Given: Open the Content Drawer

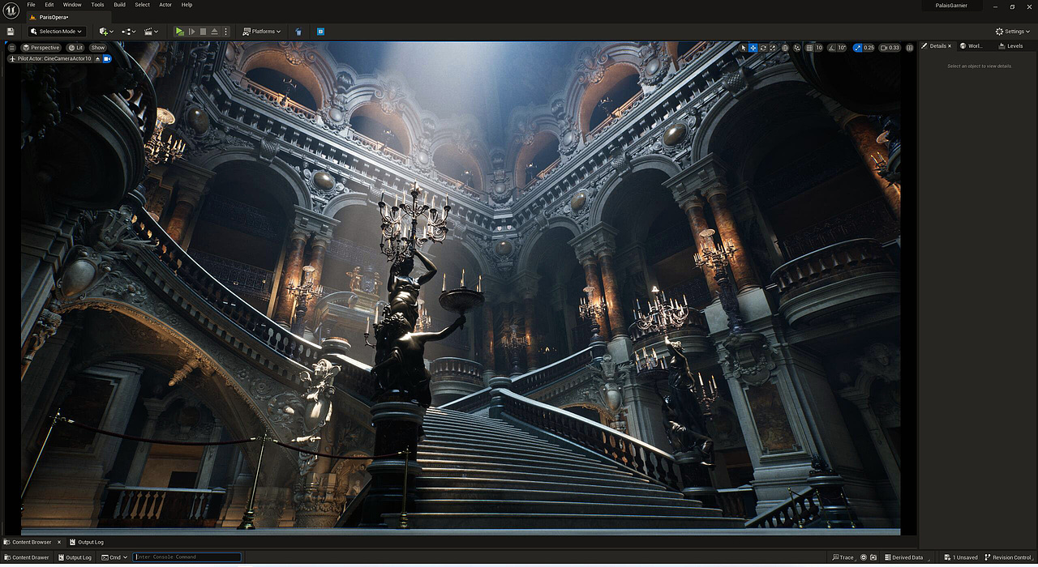Looking at the screenshot, I should click(x=27, y=557).
